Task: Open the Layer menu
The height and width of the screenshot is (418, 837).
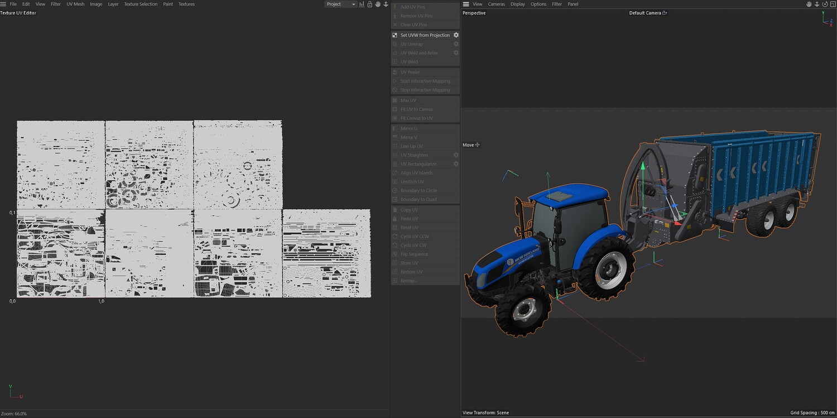Action: (113, 4)
